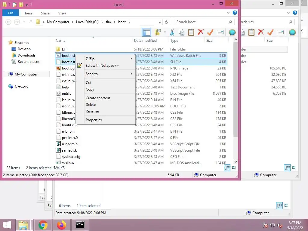Expand the breadcrumb arrow after slax

click(115, 22)
